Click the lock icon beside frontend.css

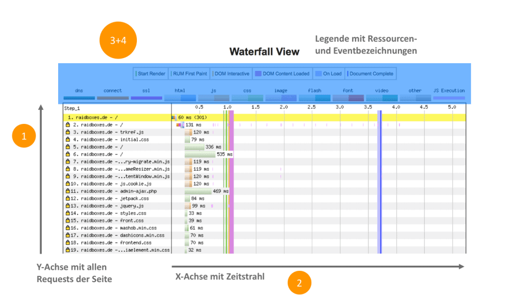point(67,243)
